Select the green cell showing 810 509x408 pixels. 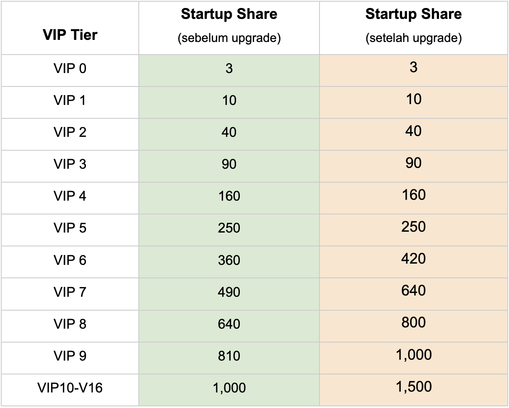point(229,356)
